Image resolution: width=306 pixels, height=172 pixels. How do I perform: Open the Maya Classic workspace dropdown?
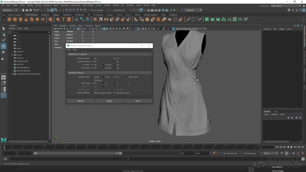pos(286,6)
